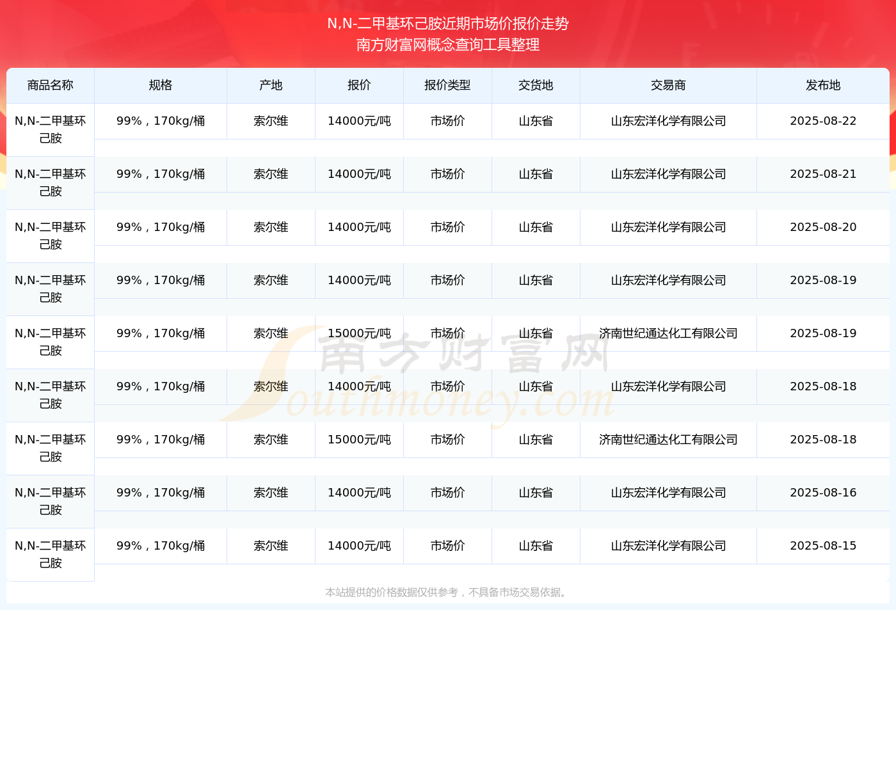Click product name N,N-二甲基环己胺 in the 2025-08-22 row
Screen dimensions: 896x771
pyautogui.click(x=51, y=130)
